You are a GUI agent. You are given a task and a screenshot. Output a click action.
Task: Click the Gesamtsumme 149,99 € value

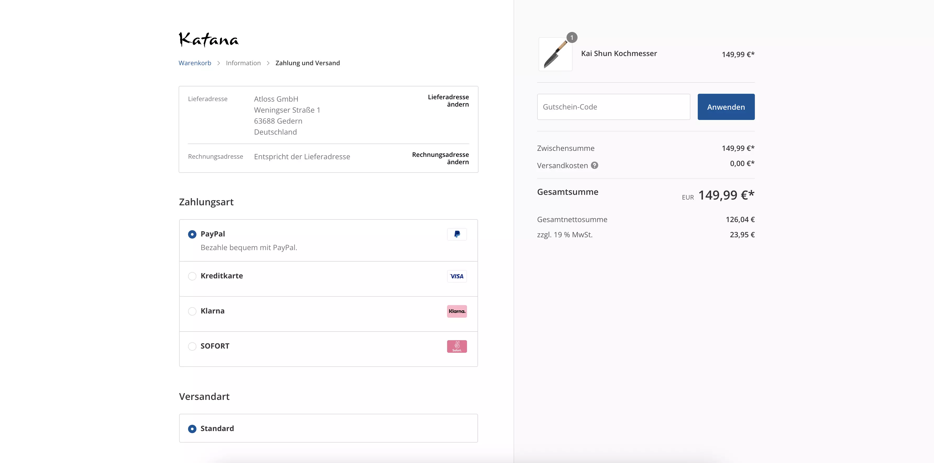(726, 195)
